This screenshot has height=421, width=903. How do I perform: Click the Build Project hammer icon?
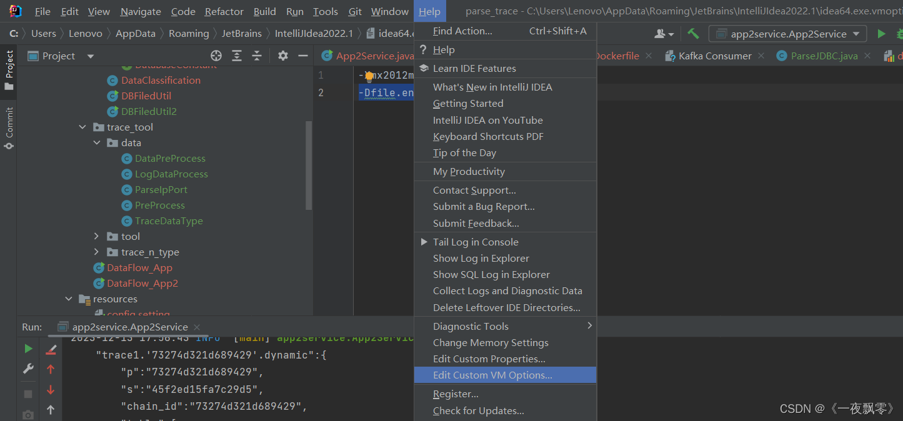[693, 34]
